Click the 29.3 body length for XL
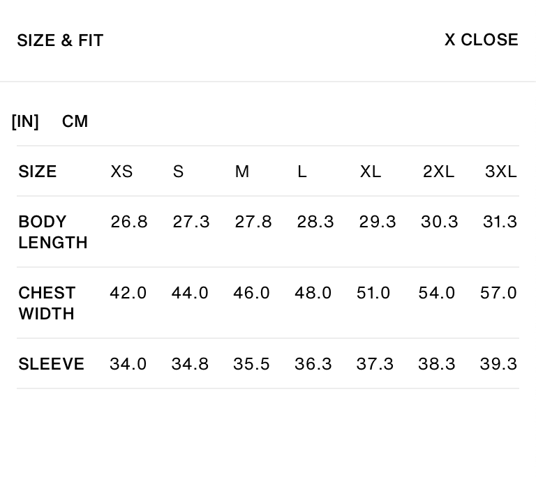 (378, 222)
